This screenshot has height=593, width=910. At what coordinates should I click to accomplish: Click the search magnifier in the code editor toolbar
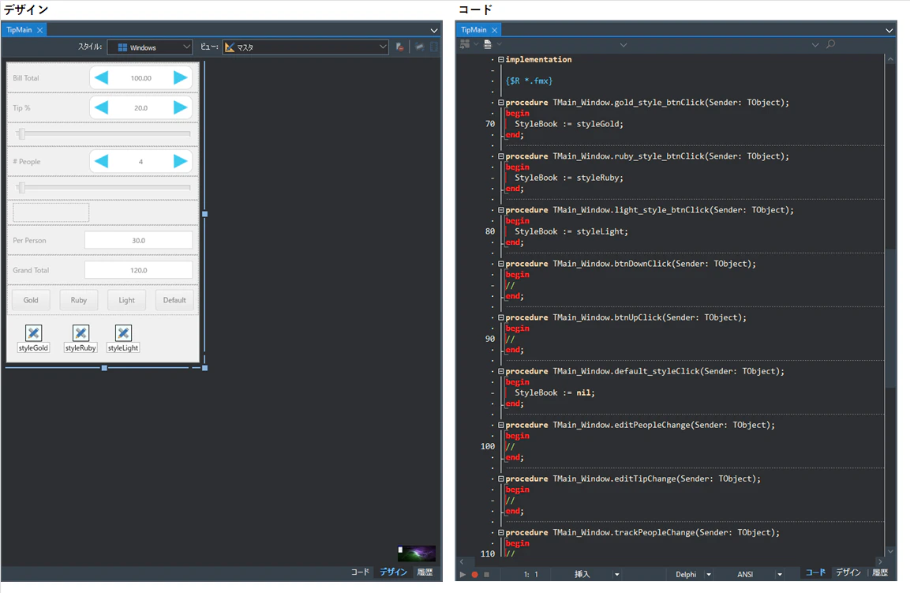tap(830, 44)
